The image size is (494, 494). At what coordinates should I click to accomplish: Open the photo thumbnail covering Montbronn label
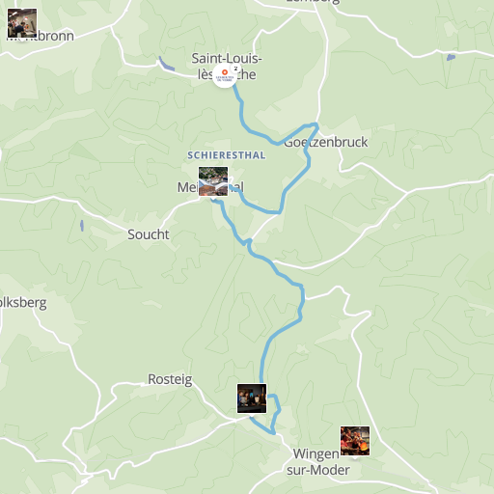click(22, 23)
